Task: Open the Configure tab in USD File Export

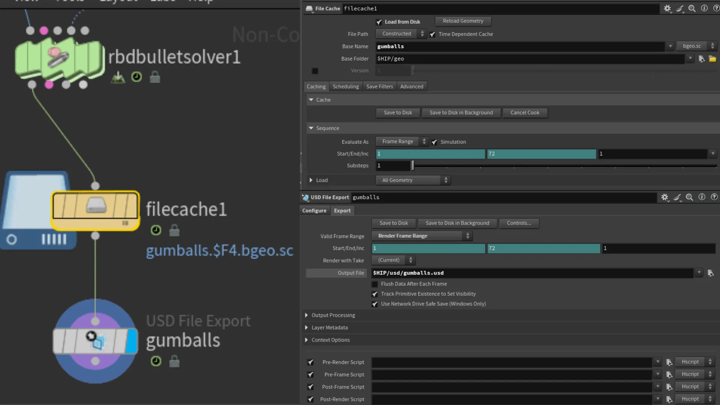Action: pos(314,210)
